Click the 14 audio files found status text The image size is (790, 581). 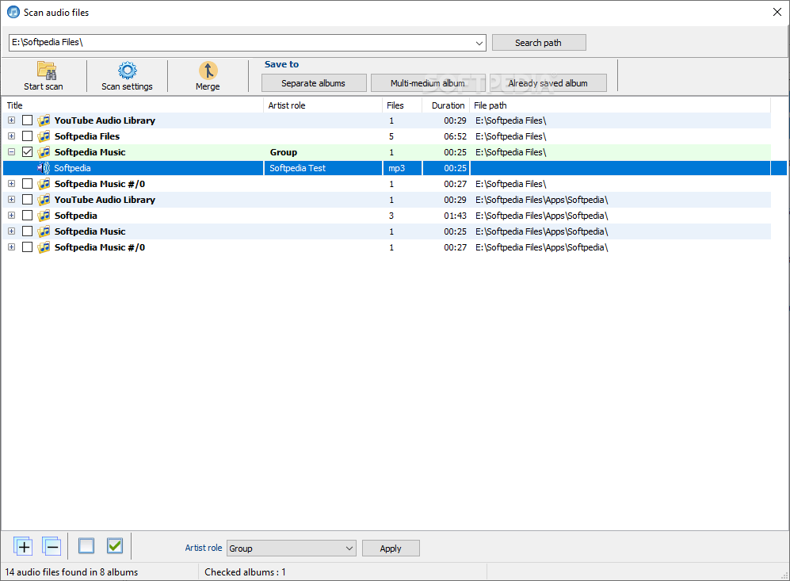click(x=71, y=572)
